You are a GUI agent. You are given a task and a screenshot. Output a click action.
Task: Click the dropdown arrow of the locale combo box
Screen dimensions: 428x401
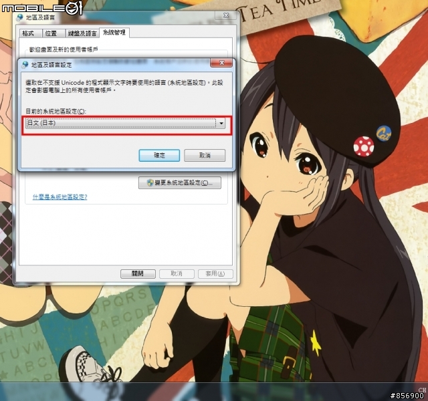pos(221,123)
